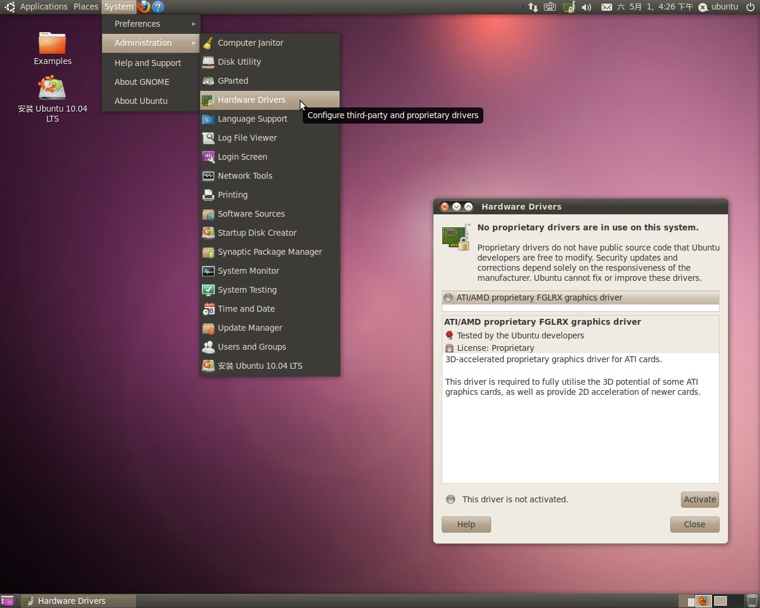Screen dimensions: 760x608
Task: Open the network connection indicator
Action: point(533,7)
